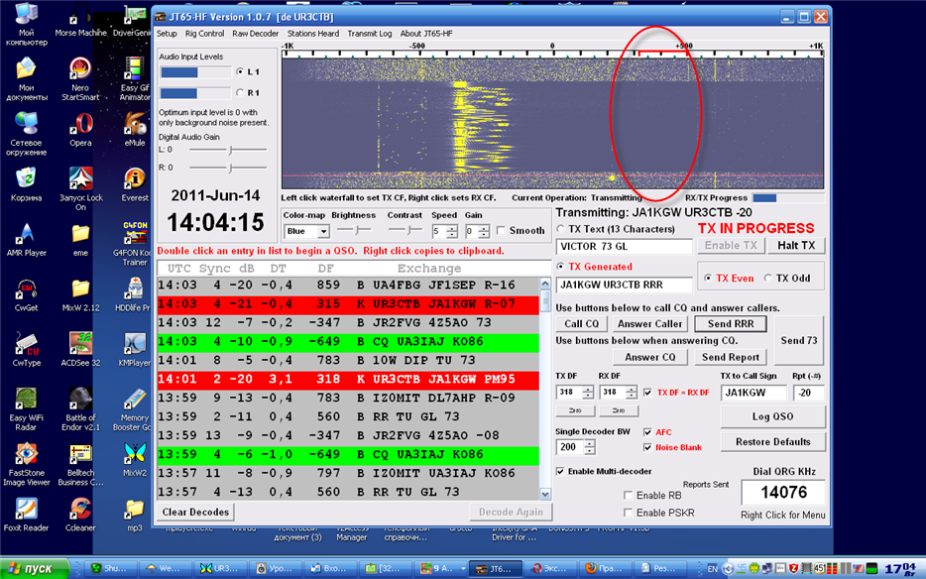Click the Gain spinner arrows
Image resolution: width=926 pixels, height=579 pixels.
tap(484, 231)
